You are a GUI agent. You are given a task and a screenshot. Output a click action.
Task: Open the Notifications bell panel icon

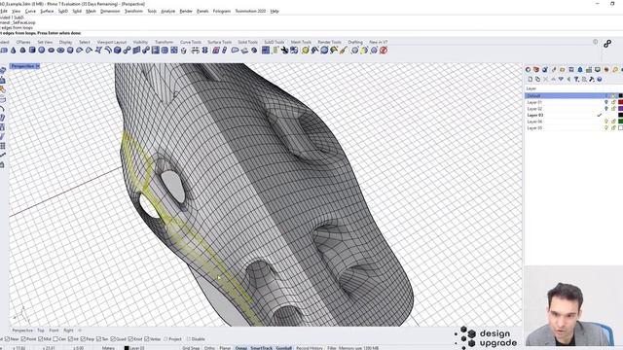coord(580,69)
